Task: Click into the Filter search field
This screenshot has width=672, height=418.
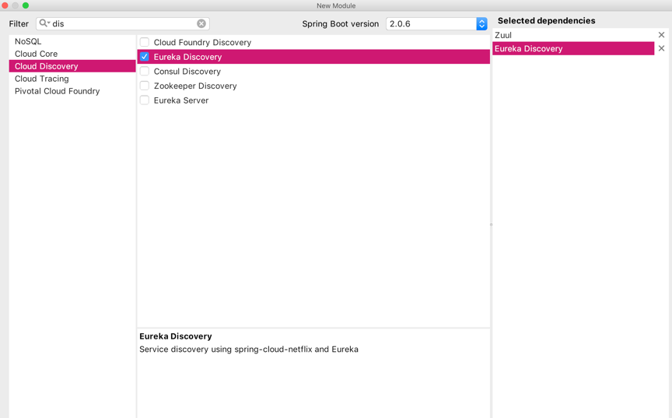Action: (x=123, y=23)
